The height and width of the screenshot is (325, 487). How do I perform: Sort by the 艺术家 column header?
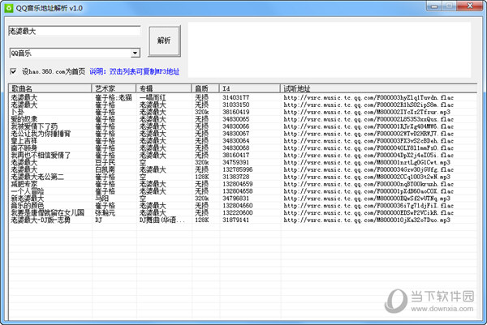click(114, 88)
